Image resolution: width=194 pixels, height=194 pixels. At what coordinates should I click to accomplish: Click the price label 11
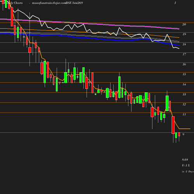point(184,114)
